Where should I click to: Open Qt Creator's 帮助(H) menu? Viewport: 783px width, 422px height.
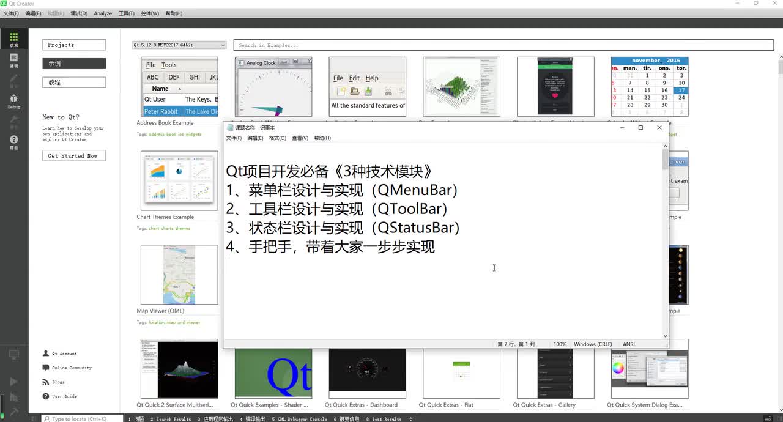[x=174, y=13]
